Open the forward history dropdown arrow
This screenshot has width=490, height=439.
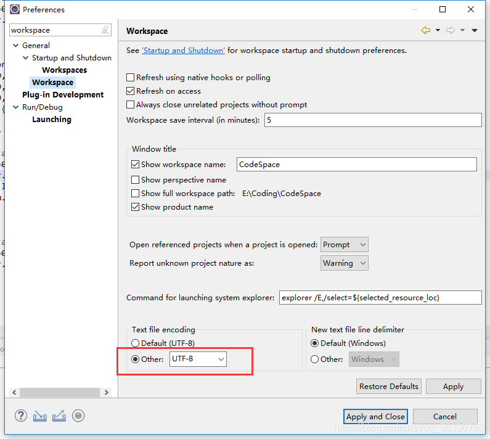coord(462,30)
